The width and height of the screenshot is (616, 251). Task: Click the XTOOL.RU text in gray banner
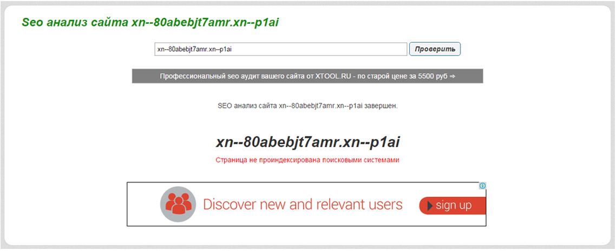pyautogui.click(x=332, y=76)
